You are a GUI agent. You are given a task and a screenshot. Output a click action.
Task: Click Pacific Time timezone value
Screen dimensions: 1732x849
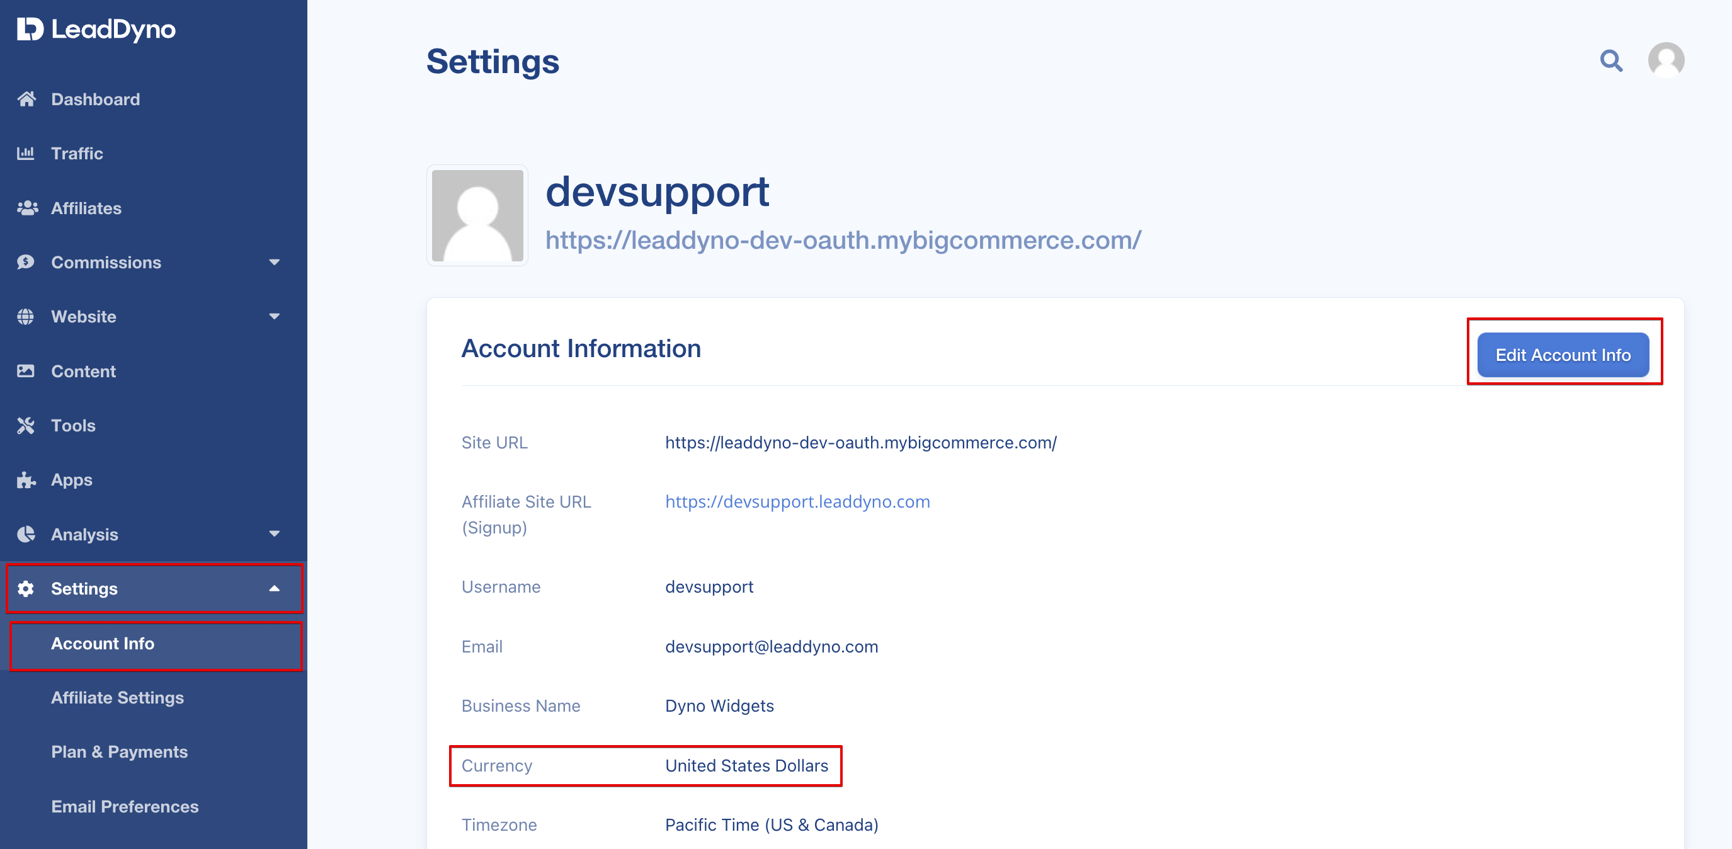pyautogui.click(x=771, y=825)
